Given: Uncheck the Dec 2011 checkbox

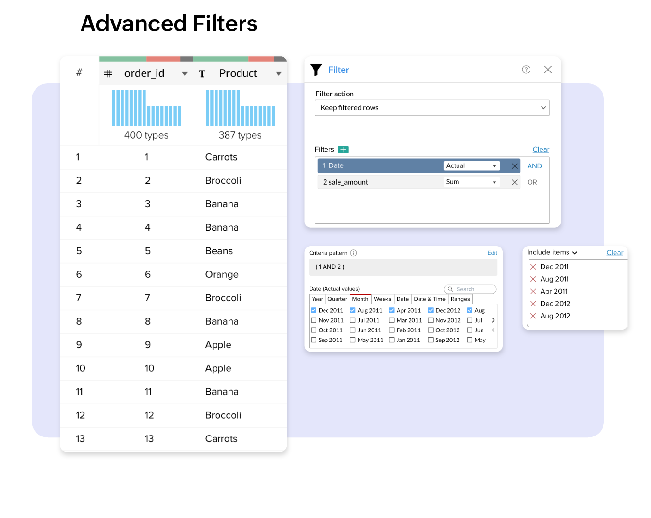Looking at the screenshot, I should (313, 310).
